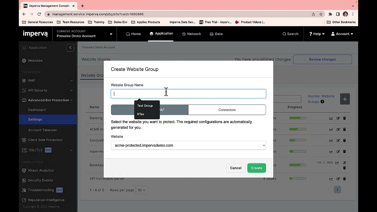377x212 pixels.
Task: Open Attack Analytics
Action: (41, 170)
